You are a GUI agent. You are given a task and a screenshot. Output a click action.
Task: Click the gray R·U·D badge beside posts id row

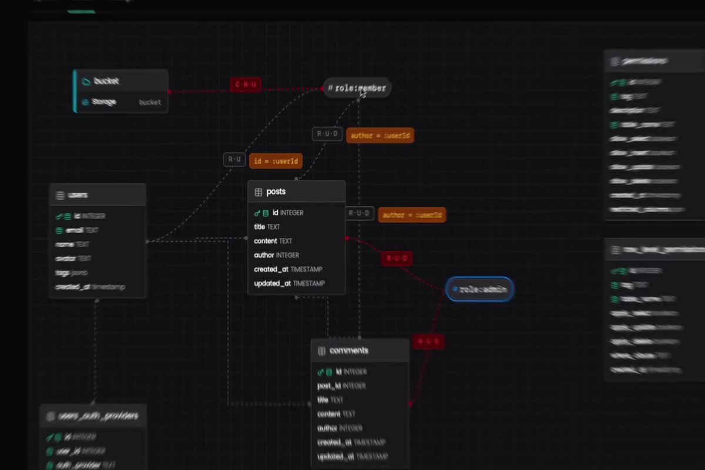click(359, 213)
